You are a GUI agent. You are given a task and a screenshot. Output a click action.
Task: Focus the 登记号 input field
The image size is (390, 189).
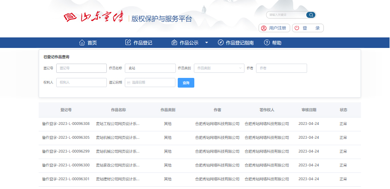[x=81, y=68]
